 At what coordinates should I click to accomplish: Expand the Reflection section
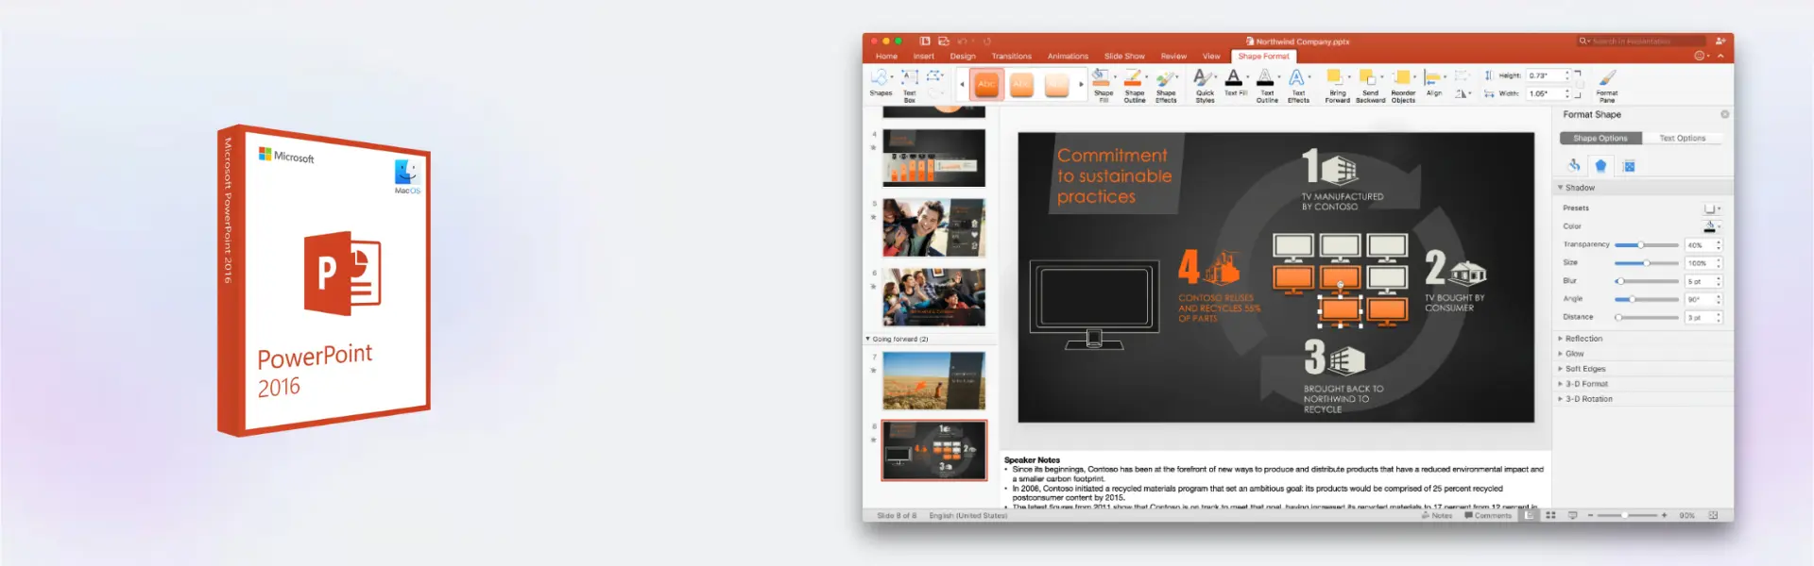[x=1560, y=339]
